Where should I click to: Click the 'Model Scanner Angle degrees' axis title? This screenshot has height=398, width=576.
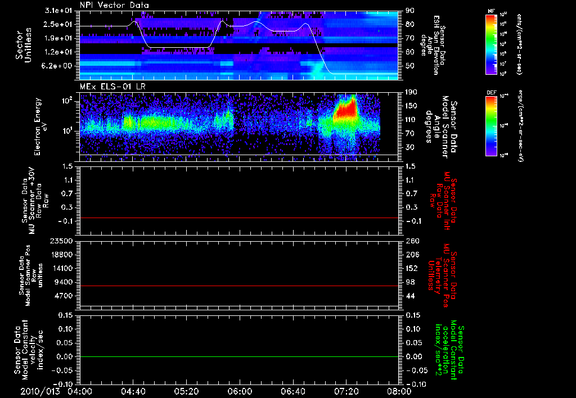click(x=441, y=127)
